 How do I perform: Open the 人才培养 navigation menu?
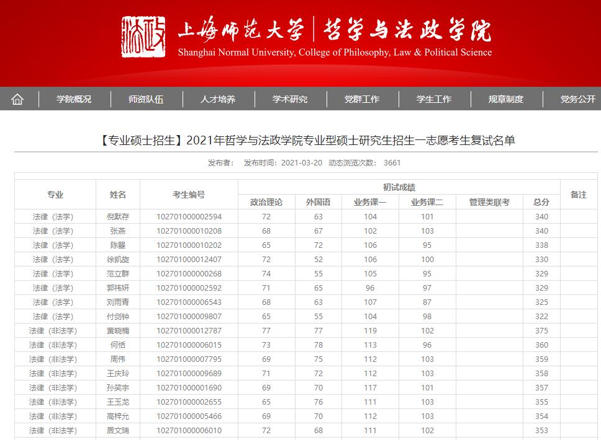coord(218,99)
